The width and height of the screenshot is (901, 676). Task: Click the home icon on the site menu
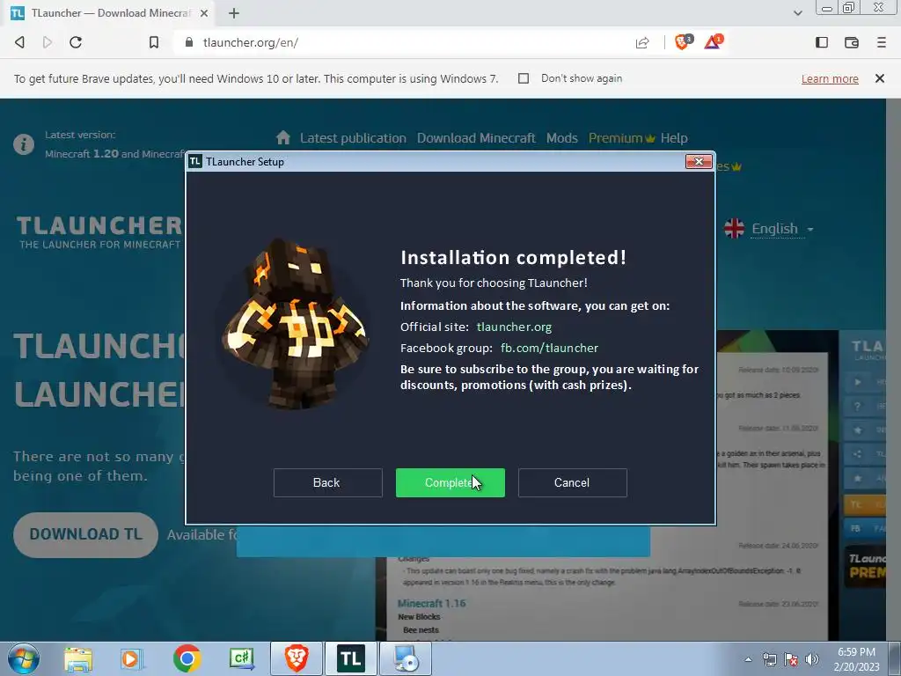pyautogui.click(x=282, y=137)
